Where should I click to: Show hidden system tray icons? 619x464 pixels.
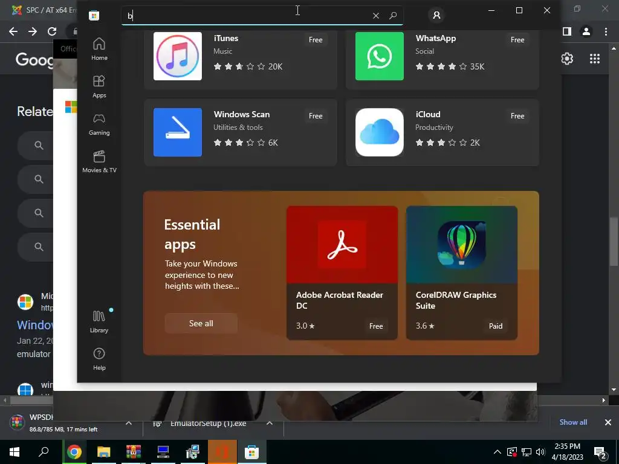coord(497,452)
